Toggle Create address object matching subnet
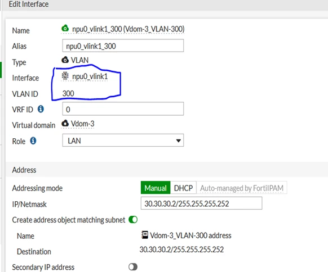Viewport: 328px width, 272px height. pos(133,220)
